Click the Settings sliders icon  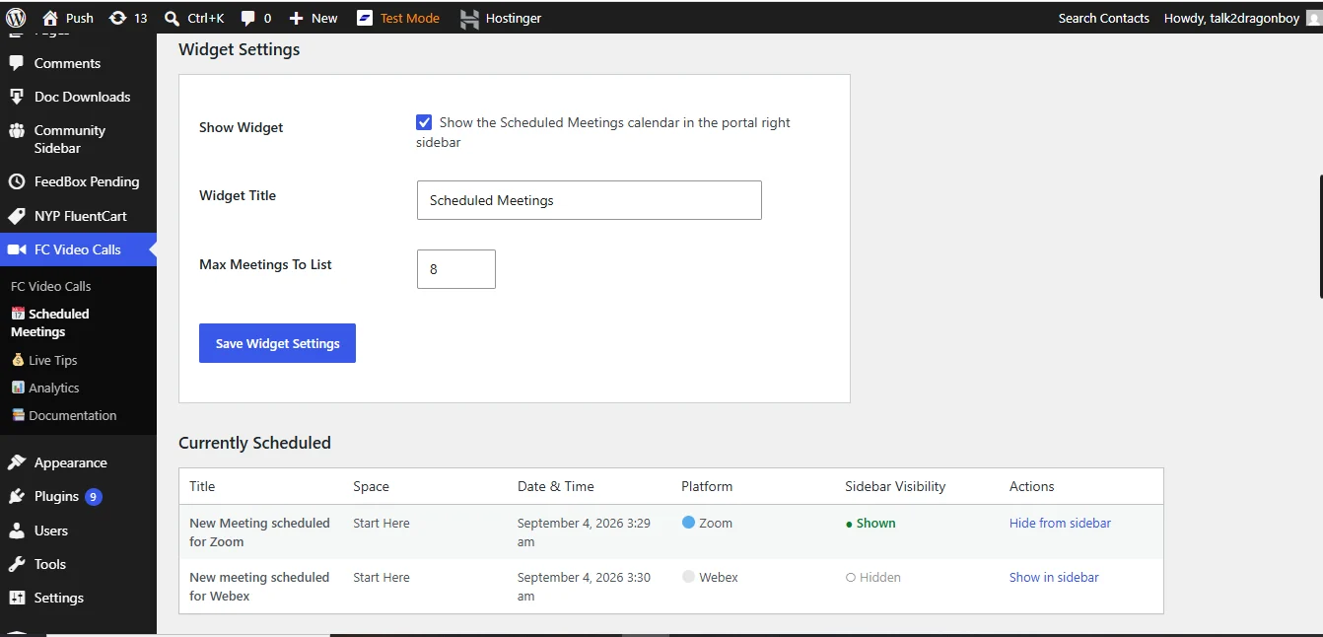tap(16, 598)
